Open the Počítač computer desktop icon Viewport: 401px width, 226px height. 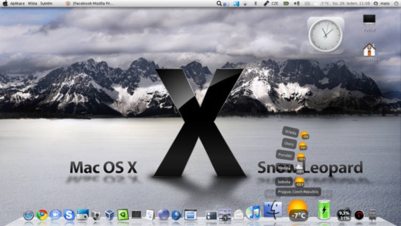pos(369,23)
